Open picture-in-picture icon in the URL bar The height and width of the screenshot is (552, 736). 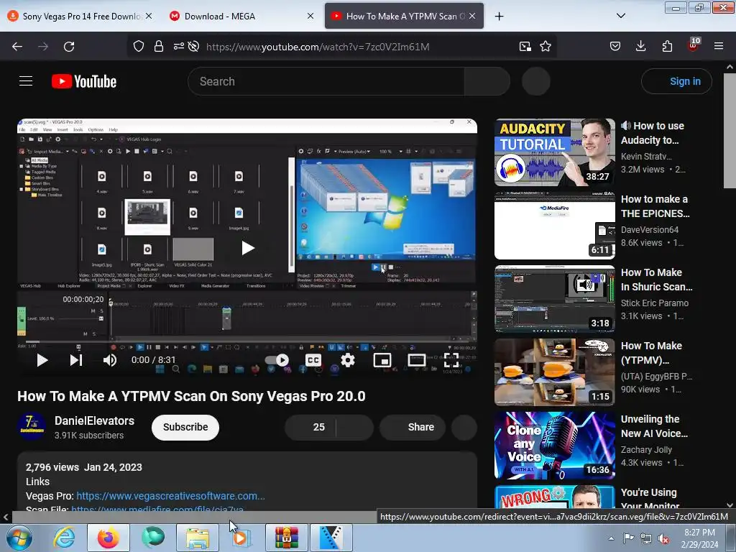pos(525,46)
